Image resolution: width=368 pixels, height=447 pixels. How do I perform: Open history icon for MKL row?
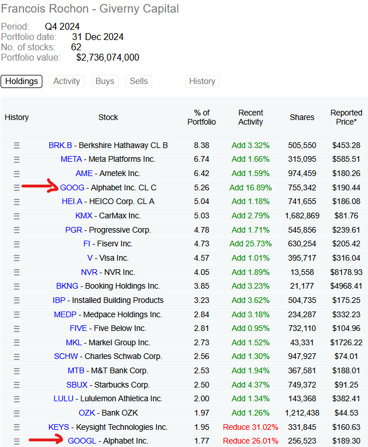click(17, 342)
